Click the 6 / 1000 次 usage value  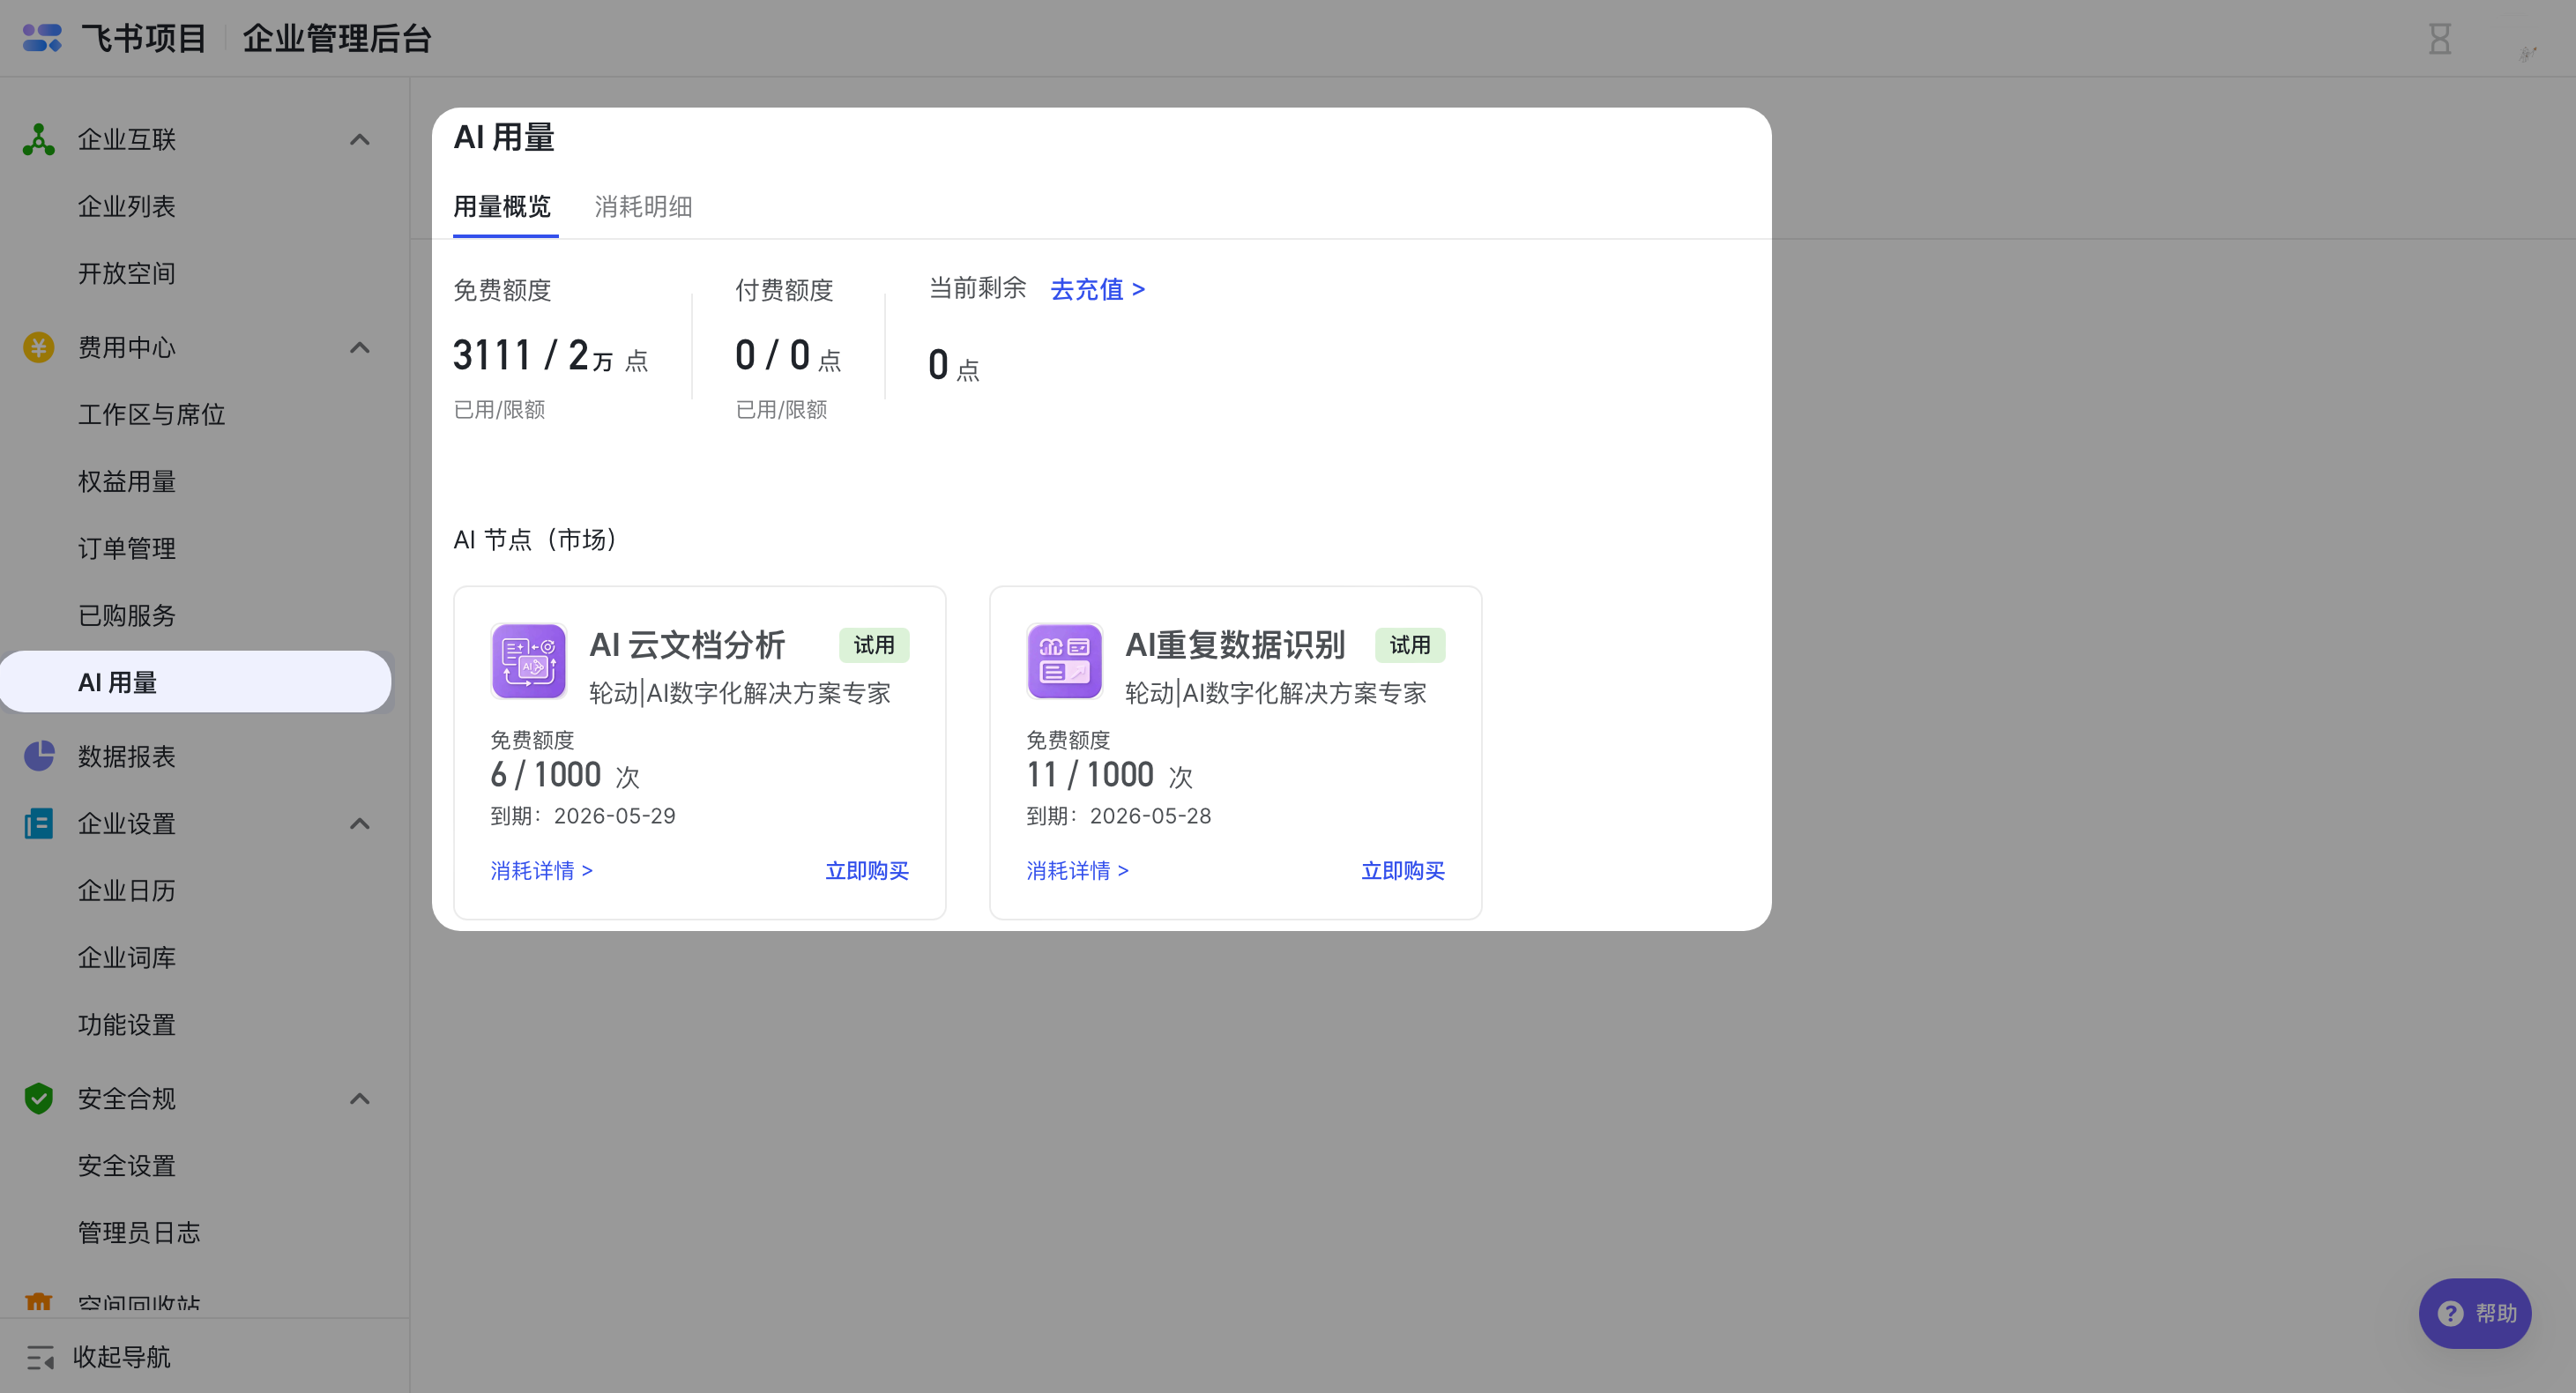pos(565,775)
